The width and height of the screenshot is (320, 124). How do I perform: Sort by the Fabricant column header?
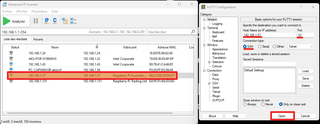130,47
